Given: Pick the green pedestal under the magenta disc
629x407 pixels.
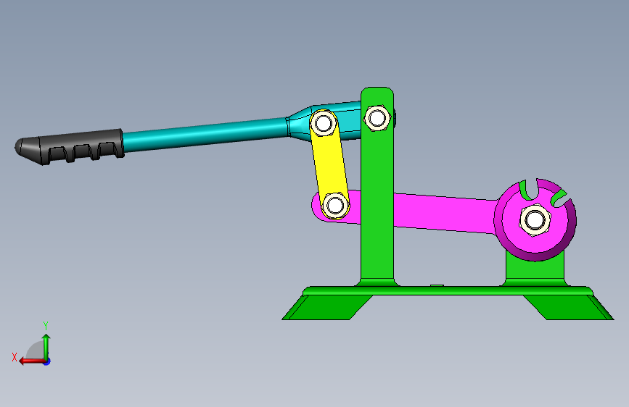Looking at the screenshot, I should (x=535, y=270).
